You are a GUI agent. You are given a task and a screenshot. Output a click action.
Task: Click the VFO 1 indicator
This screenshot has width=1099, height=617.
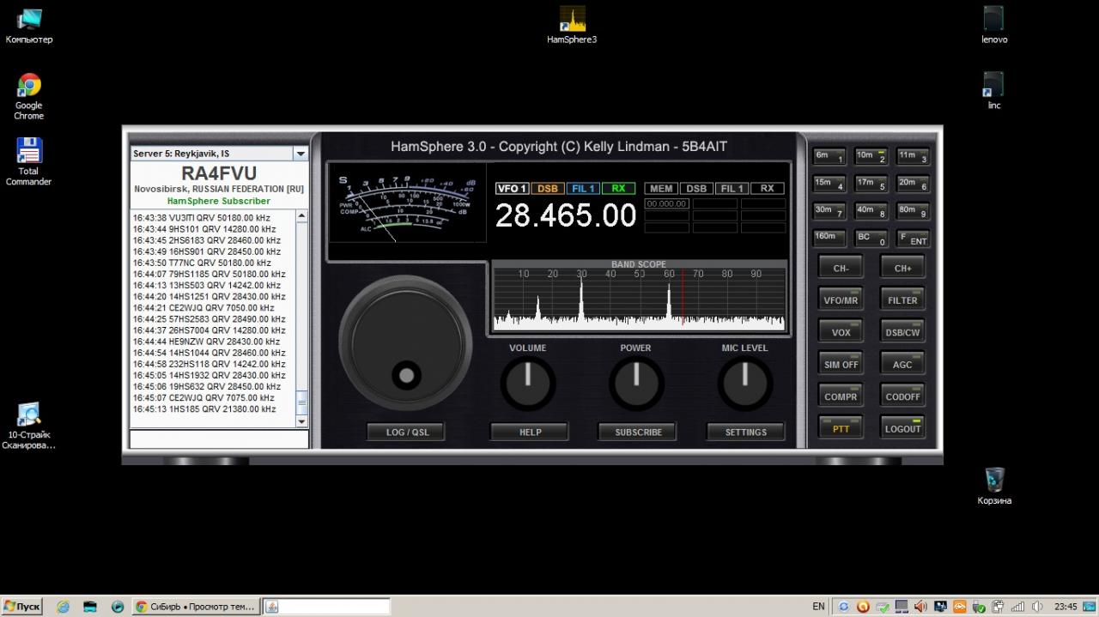click(512, 189)
